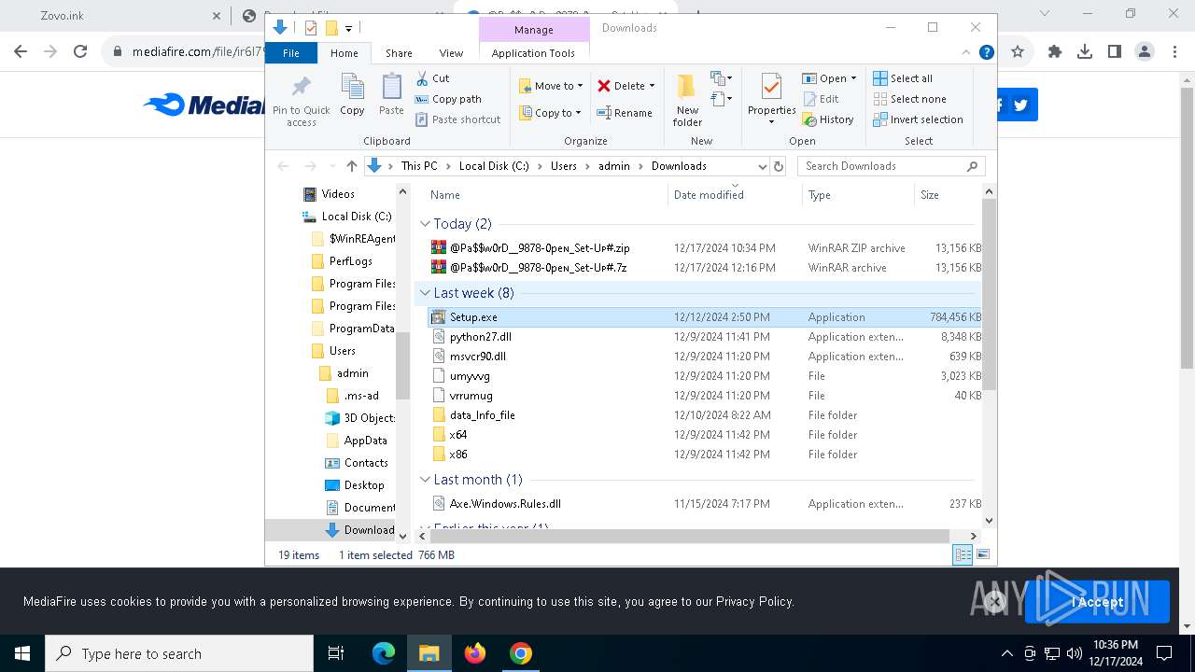Create a New folder
1195x672 pixels.
click(x=687, y=101)
